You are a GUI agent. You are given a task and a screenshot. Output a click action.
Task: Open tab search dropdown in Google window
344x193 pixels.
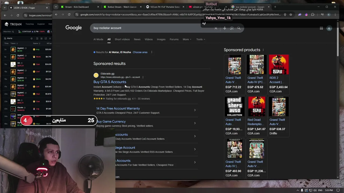tap(56, 7)
